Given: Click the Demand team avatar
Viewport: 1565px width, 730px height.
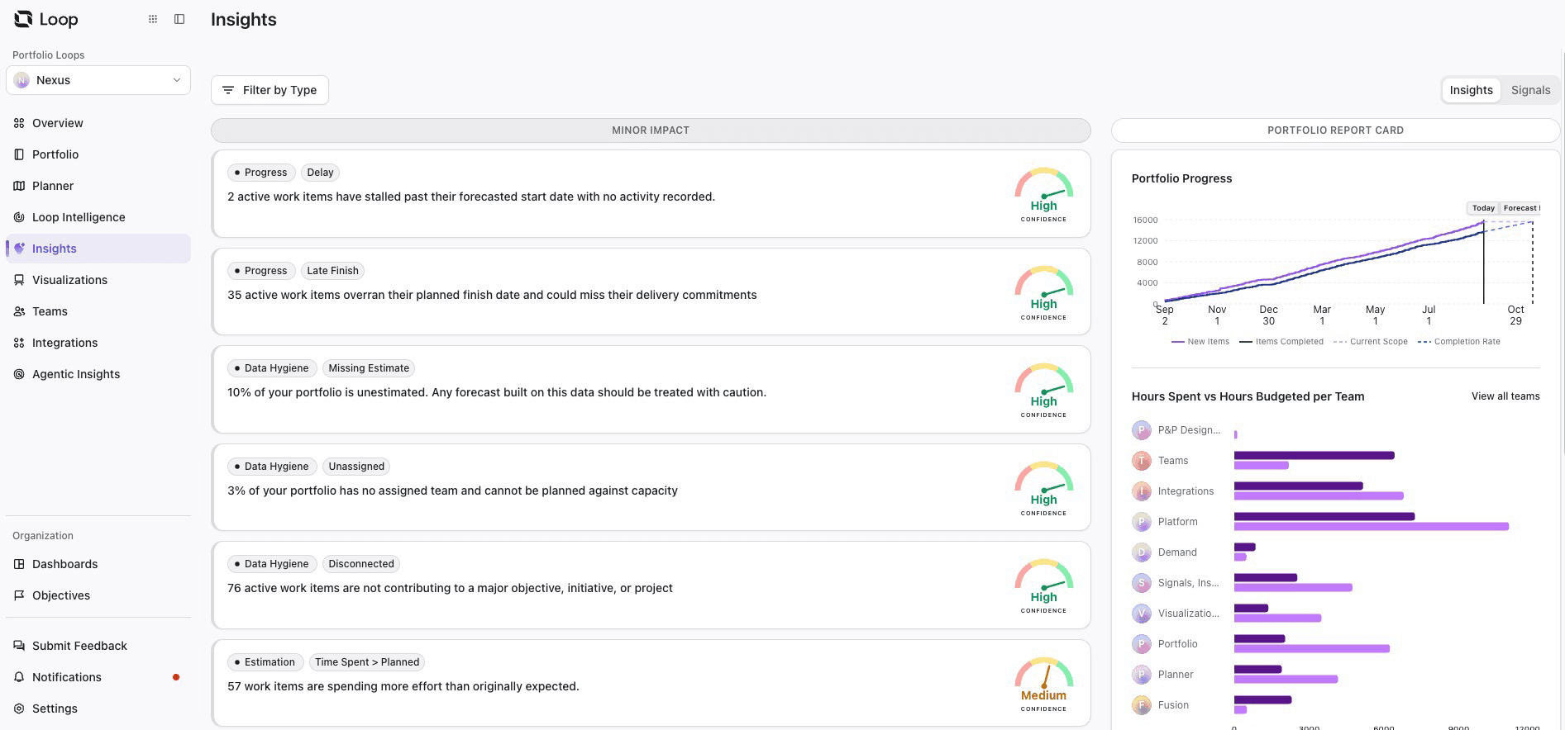Looking at the screenshot, I should 1142,552.
